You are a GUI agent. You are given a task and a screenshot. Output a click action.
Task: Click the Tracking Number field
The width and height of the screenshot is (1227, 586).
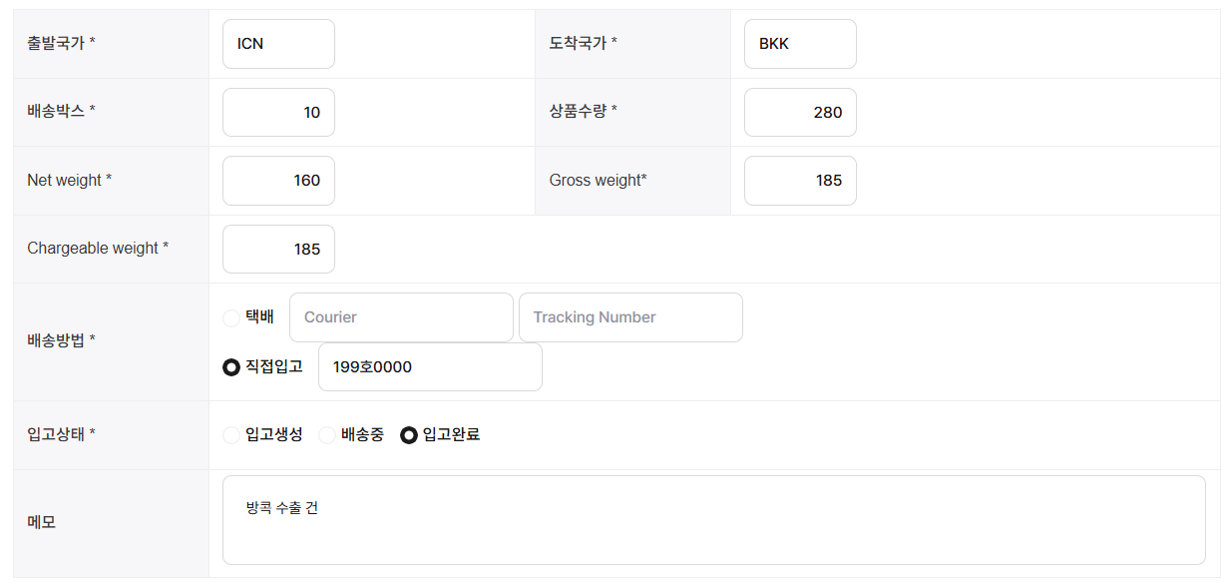tap(630, 317)
